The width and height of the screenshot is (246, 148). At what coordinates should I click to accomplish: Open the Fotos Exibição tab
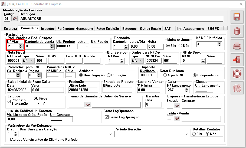108,29
